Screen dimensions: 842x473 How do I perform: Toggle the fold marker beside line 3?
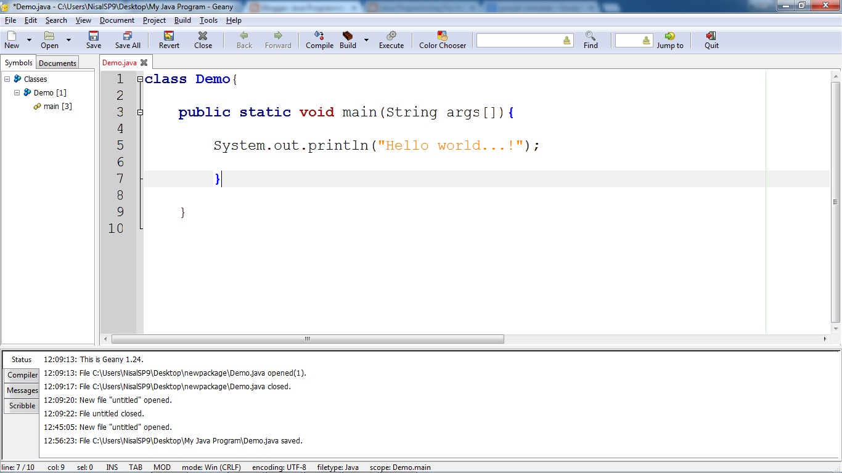140,113
